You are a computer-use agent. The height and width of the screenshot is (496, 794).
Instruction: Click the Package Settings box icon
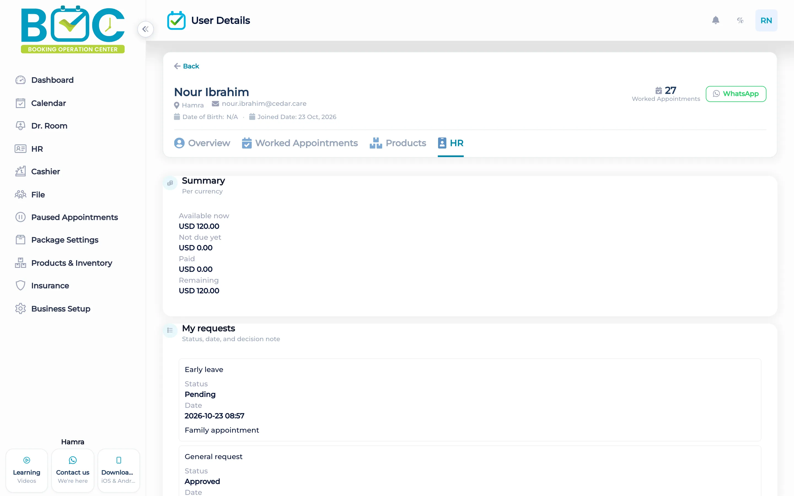click(20, 240)
